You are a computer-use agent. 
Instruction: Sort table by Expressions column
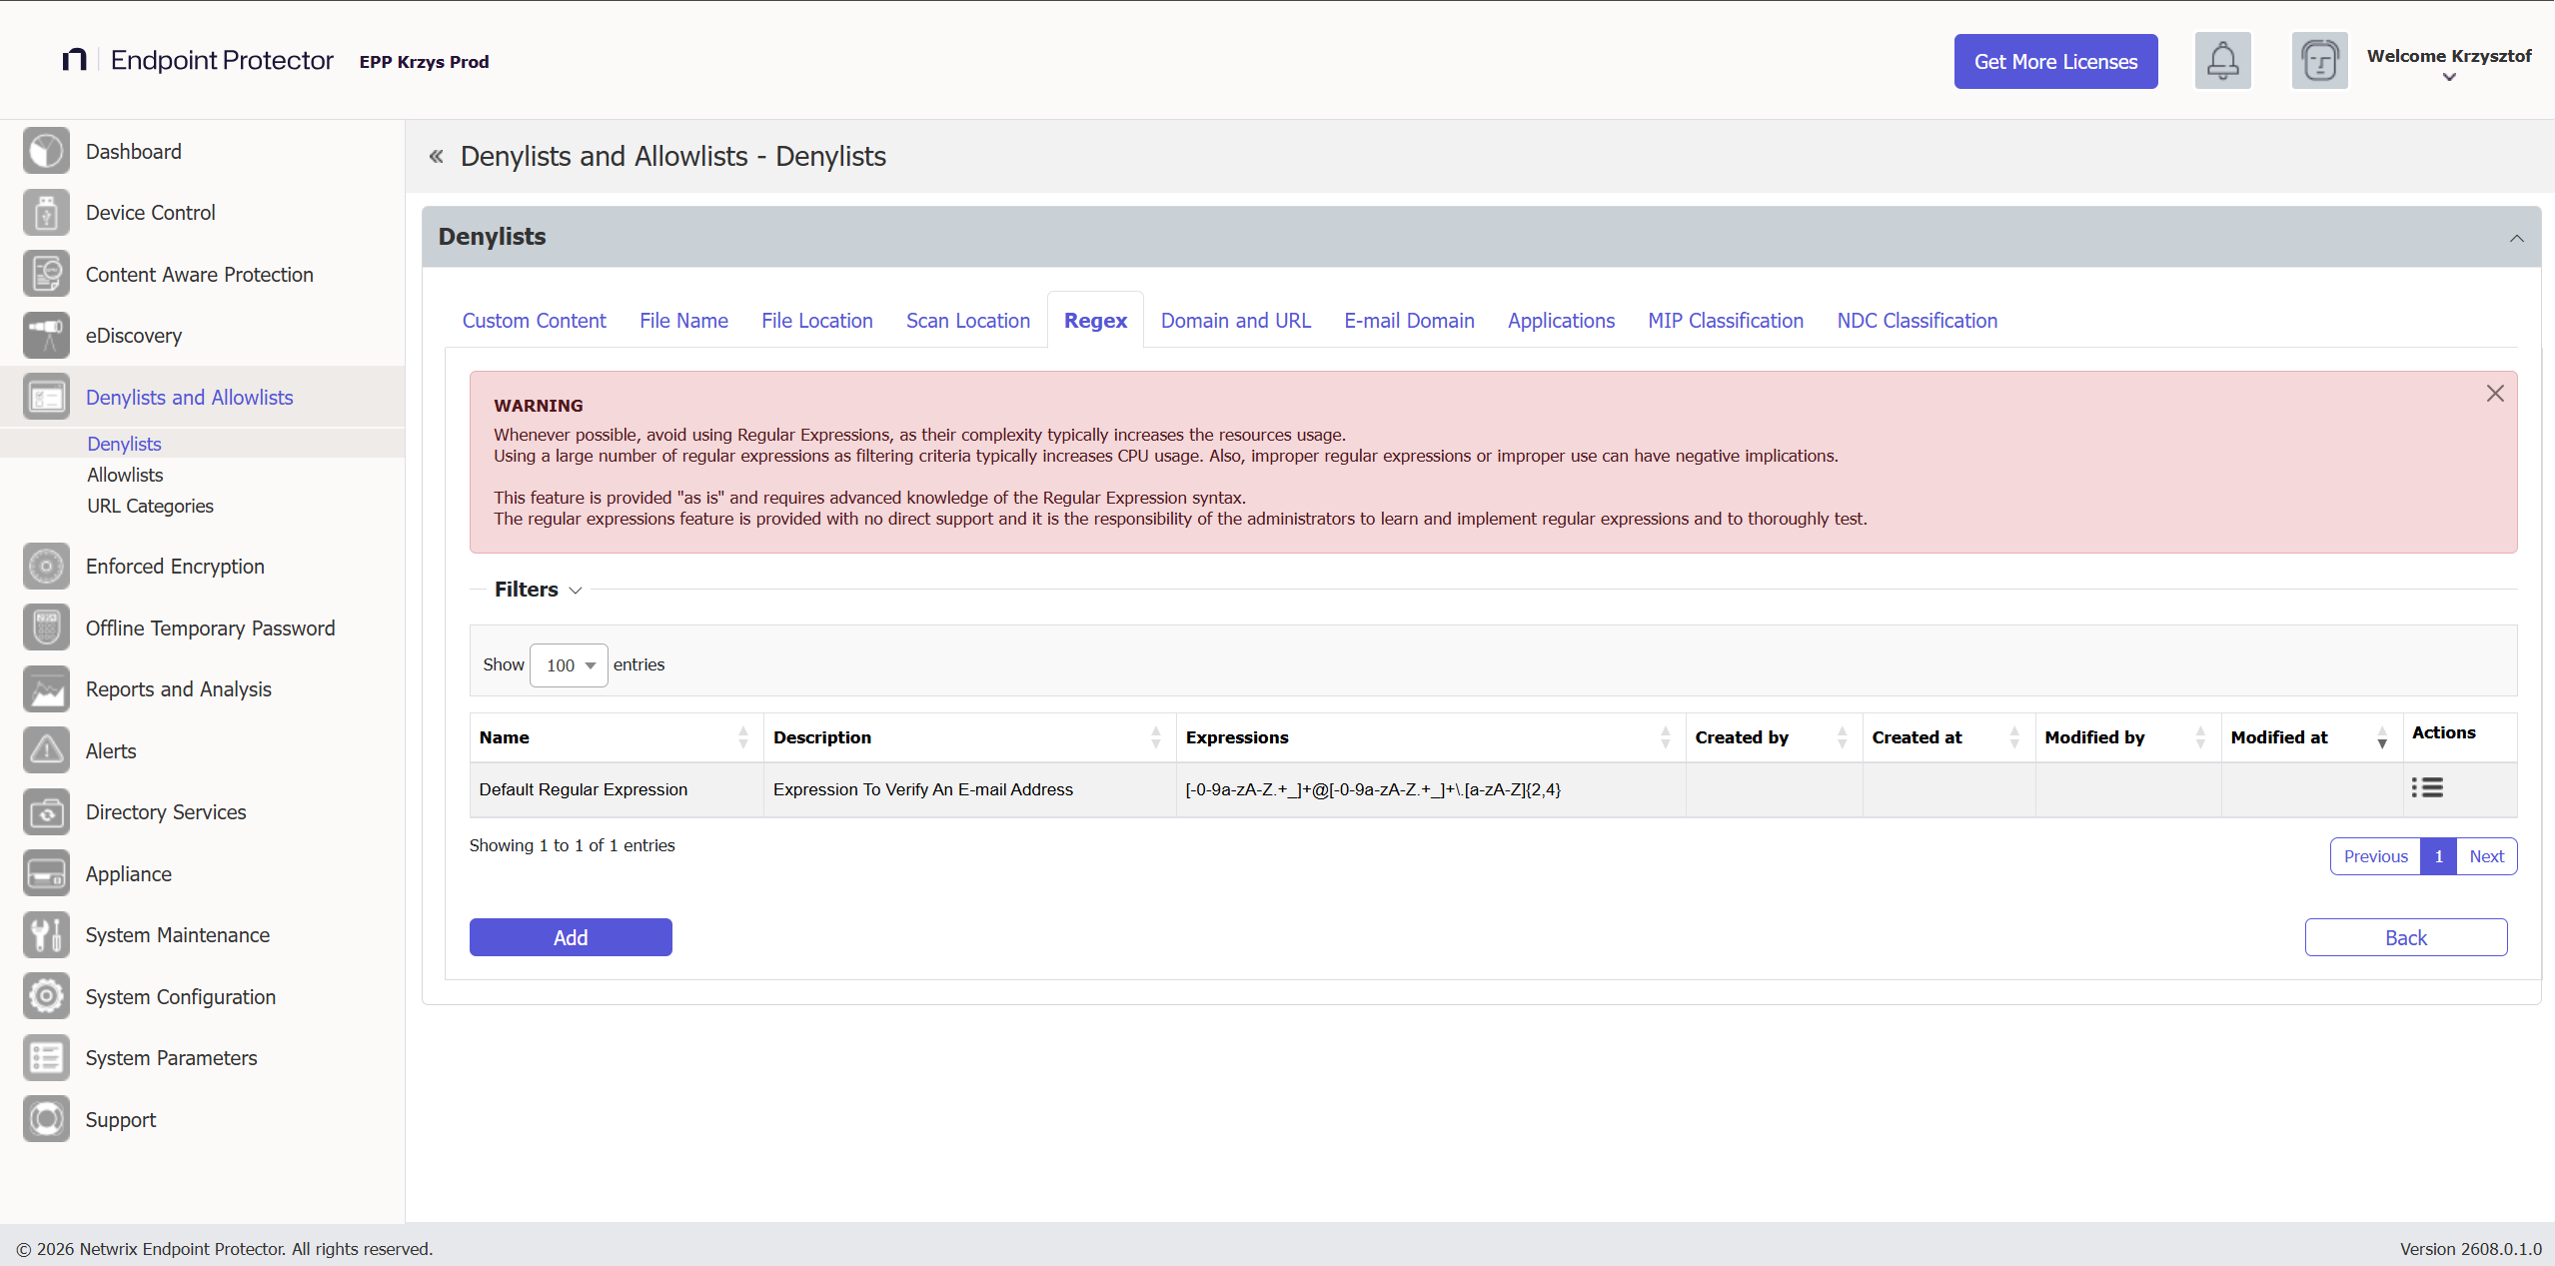click(1430, 737)
